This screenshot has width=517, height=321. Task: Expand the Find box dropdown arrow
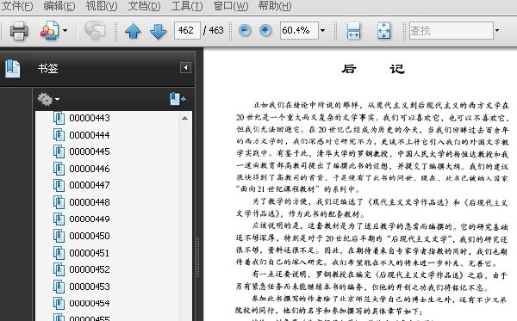pyautogui.click(x=497, y=31)
